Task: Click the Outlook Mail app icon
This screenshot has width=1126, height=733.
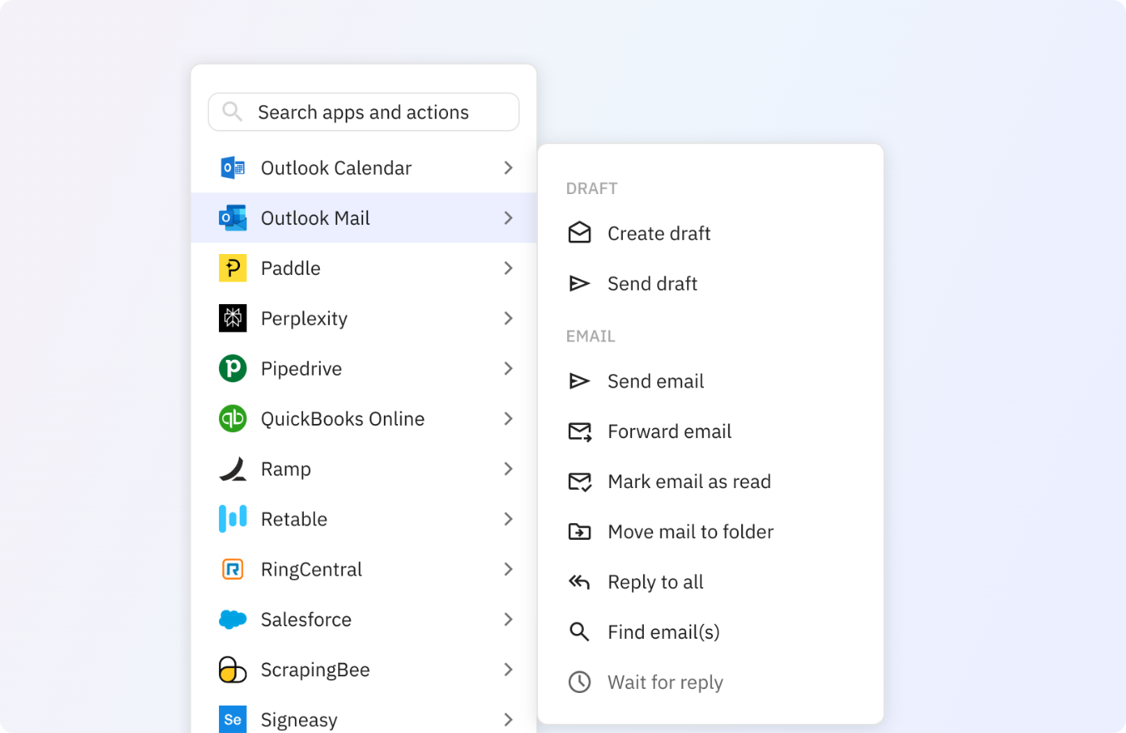Action: pyautogui.click(x=232, y=218)
